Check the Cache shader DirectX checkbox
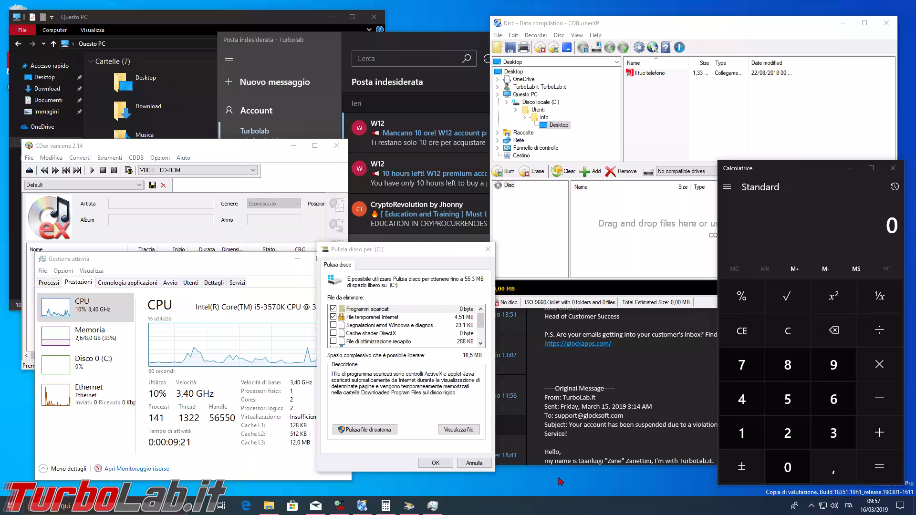This screenshot has height=515, width=916. [333, 333]
